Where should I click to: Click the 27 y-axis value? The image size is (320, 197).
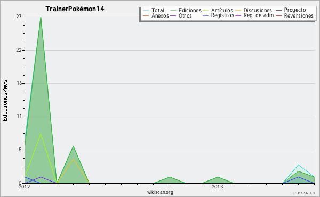(x=19, y=17)
